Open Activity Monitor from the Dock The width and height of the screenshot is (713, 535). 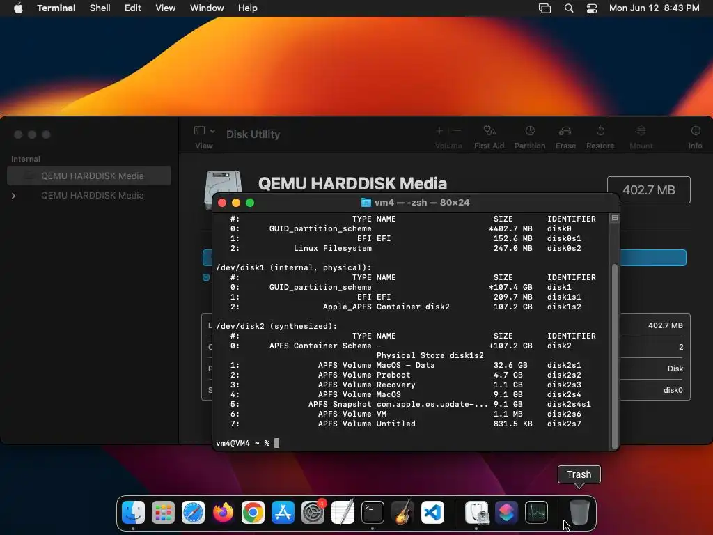[537, 512]
